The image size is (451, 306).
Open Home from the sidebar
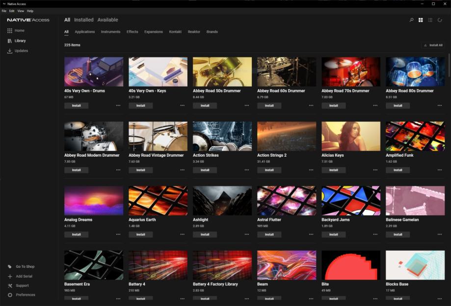pos(19,30)
